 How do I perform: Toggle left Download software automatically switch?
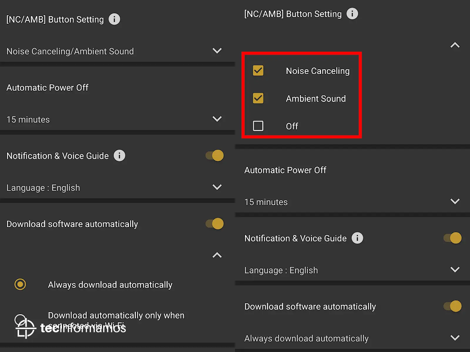[x=215, y=224]
